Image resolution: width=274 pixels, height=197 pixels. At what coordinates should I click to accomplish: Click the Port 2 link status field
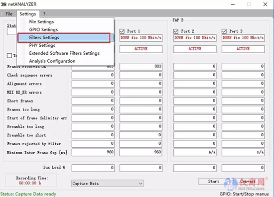point(195,38)
